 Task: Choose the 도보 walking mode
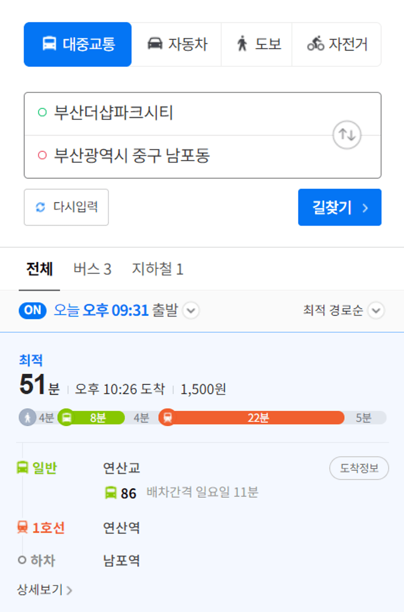[x=256, y=44]
